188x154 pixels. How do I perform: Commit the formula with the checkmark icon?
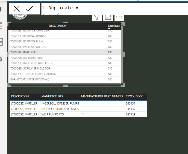(30, 9)
